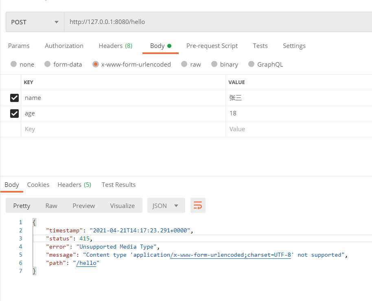
Task: Click the request URL field
Action: point(216,22)
